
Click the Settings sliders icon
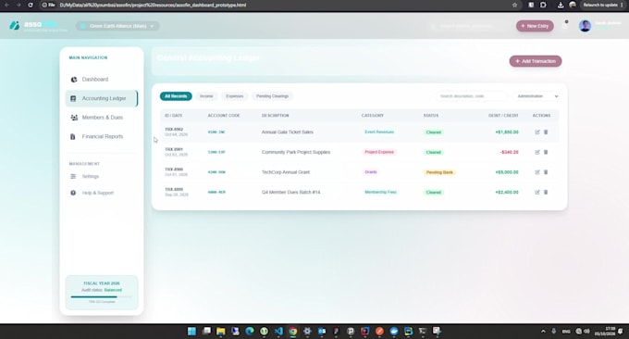coord(73,176)
